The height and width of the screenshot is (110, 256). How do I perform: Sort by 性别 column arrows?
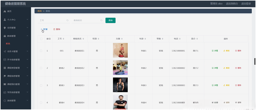coord(98,39)
